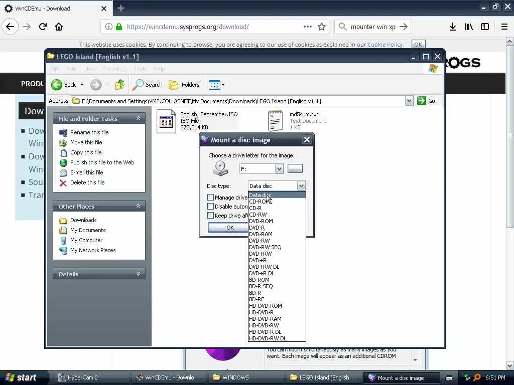Viewport: 514px width, 385px height.
Task: Select CD-RW disc type
Action: 277,215
